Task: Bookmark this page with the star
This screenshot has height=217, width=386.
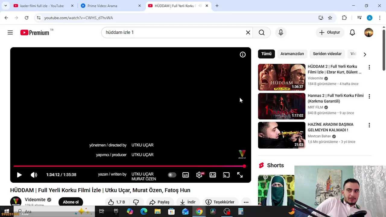Action: 330,18
